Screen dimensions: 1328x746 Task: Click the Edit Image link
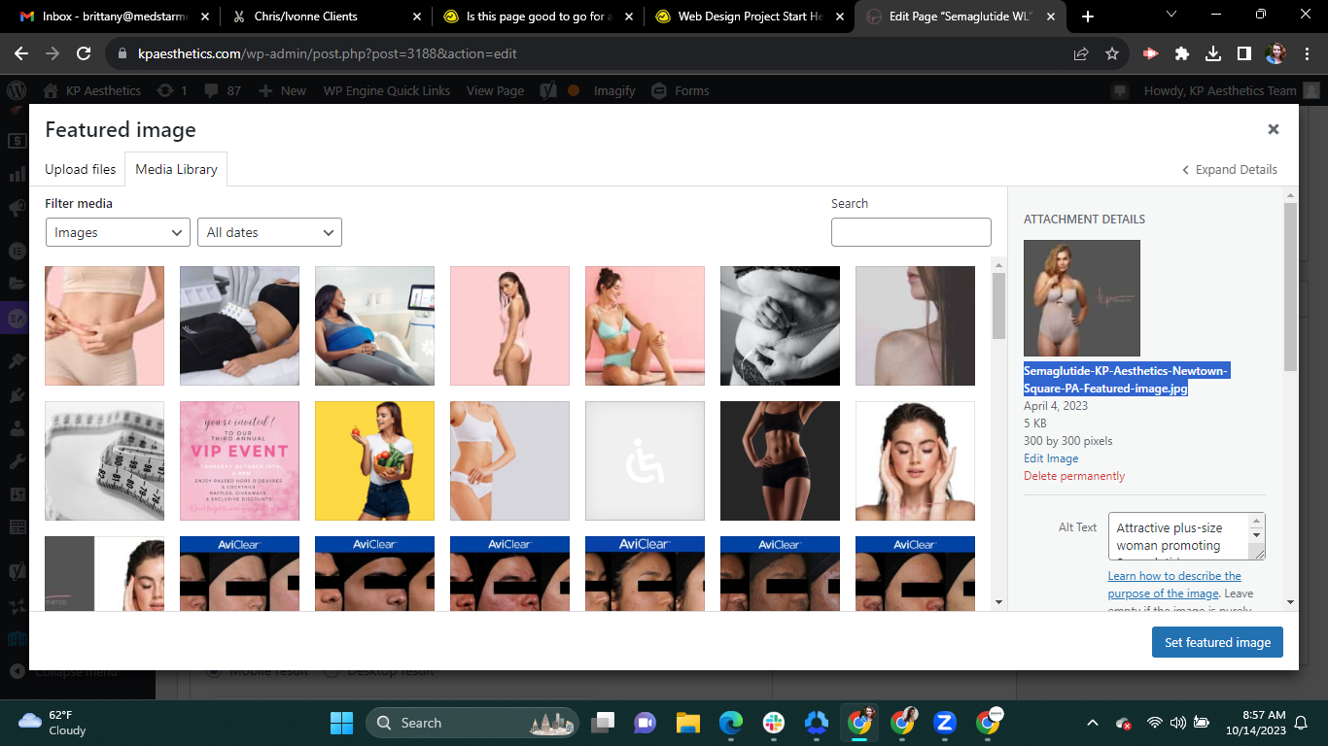tap(1051, 458)
